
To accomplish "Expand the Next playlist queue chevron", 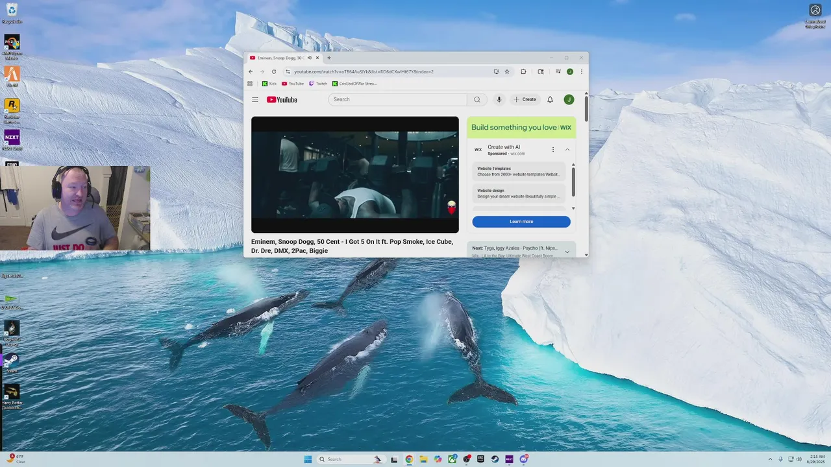I will pos(567,252).
